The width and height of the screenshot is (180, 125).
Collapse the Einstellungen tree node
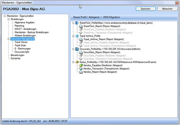[9, 19]
